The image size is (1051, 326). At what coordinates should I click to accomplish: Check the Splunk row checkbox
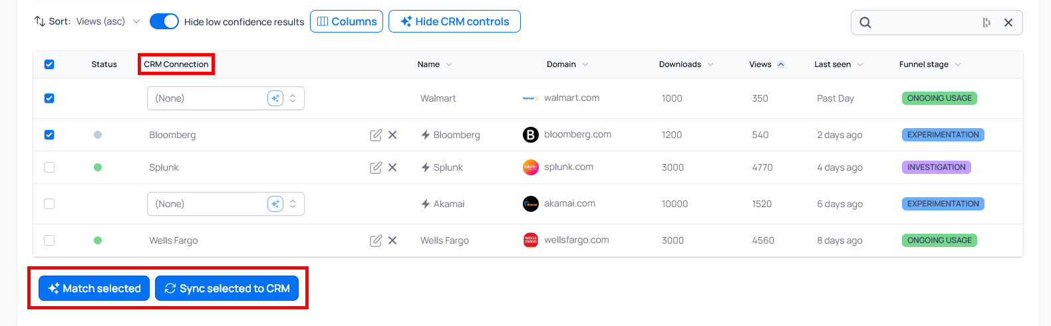click(49, 167)
